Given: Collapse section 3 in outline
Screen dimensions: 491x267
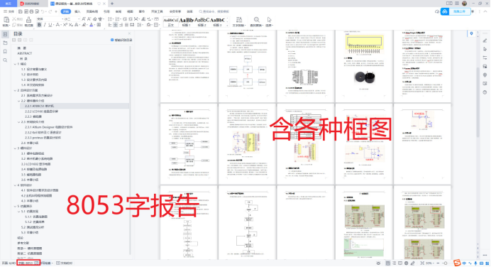Looking at the screenshot, I should [15, 148].
